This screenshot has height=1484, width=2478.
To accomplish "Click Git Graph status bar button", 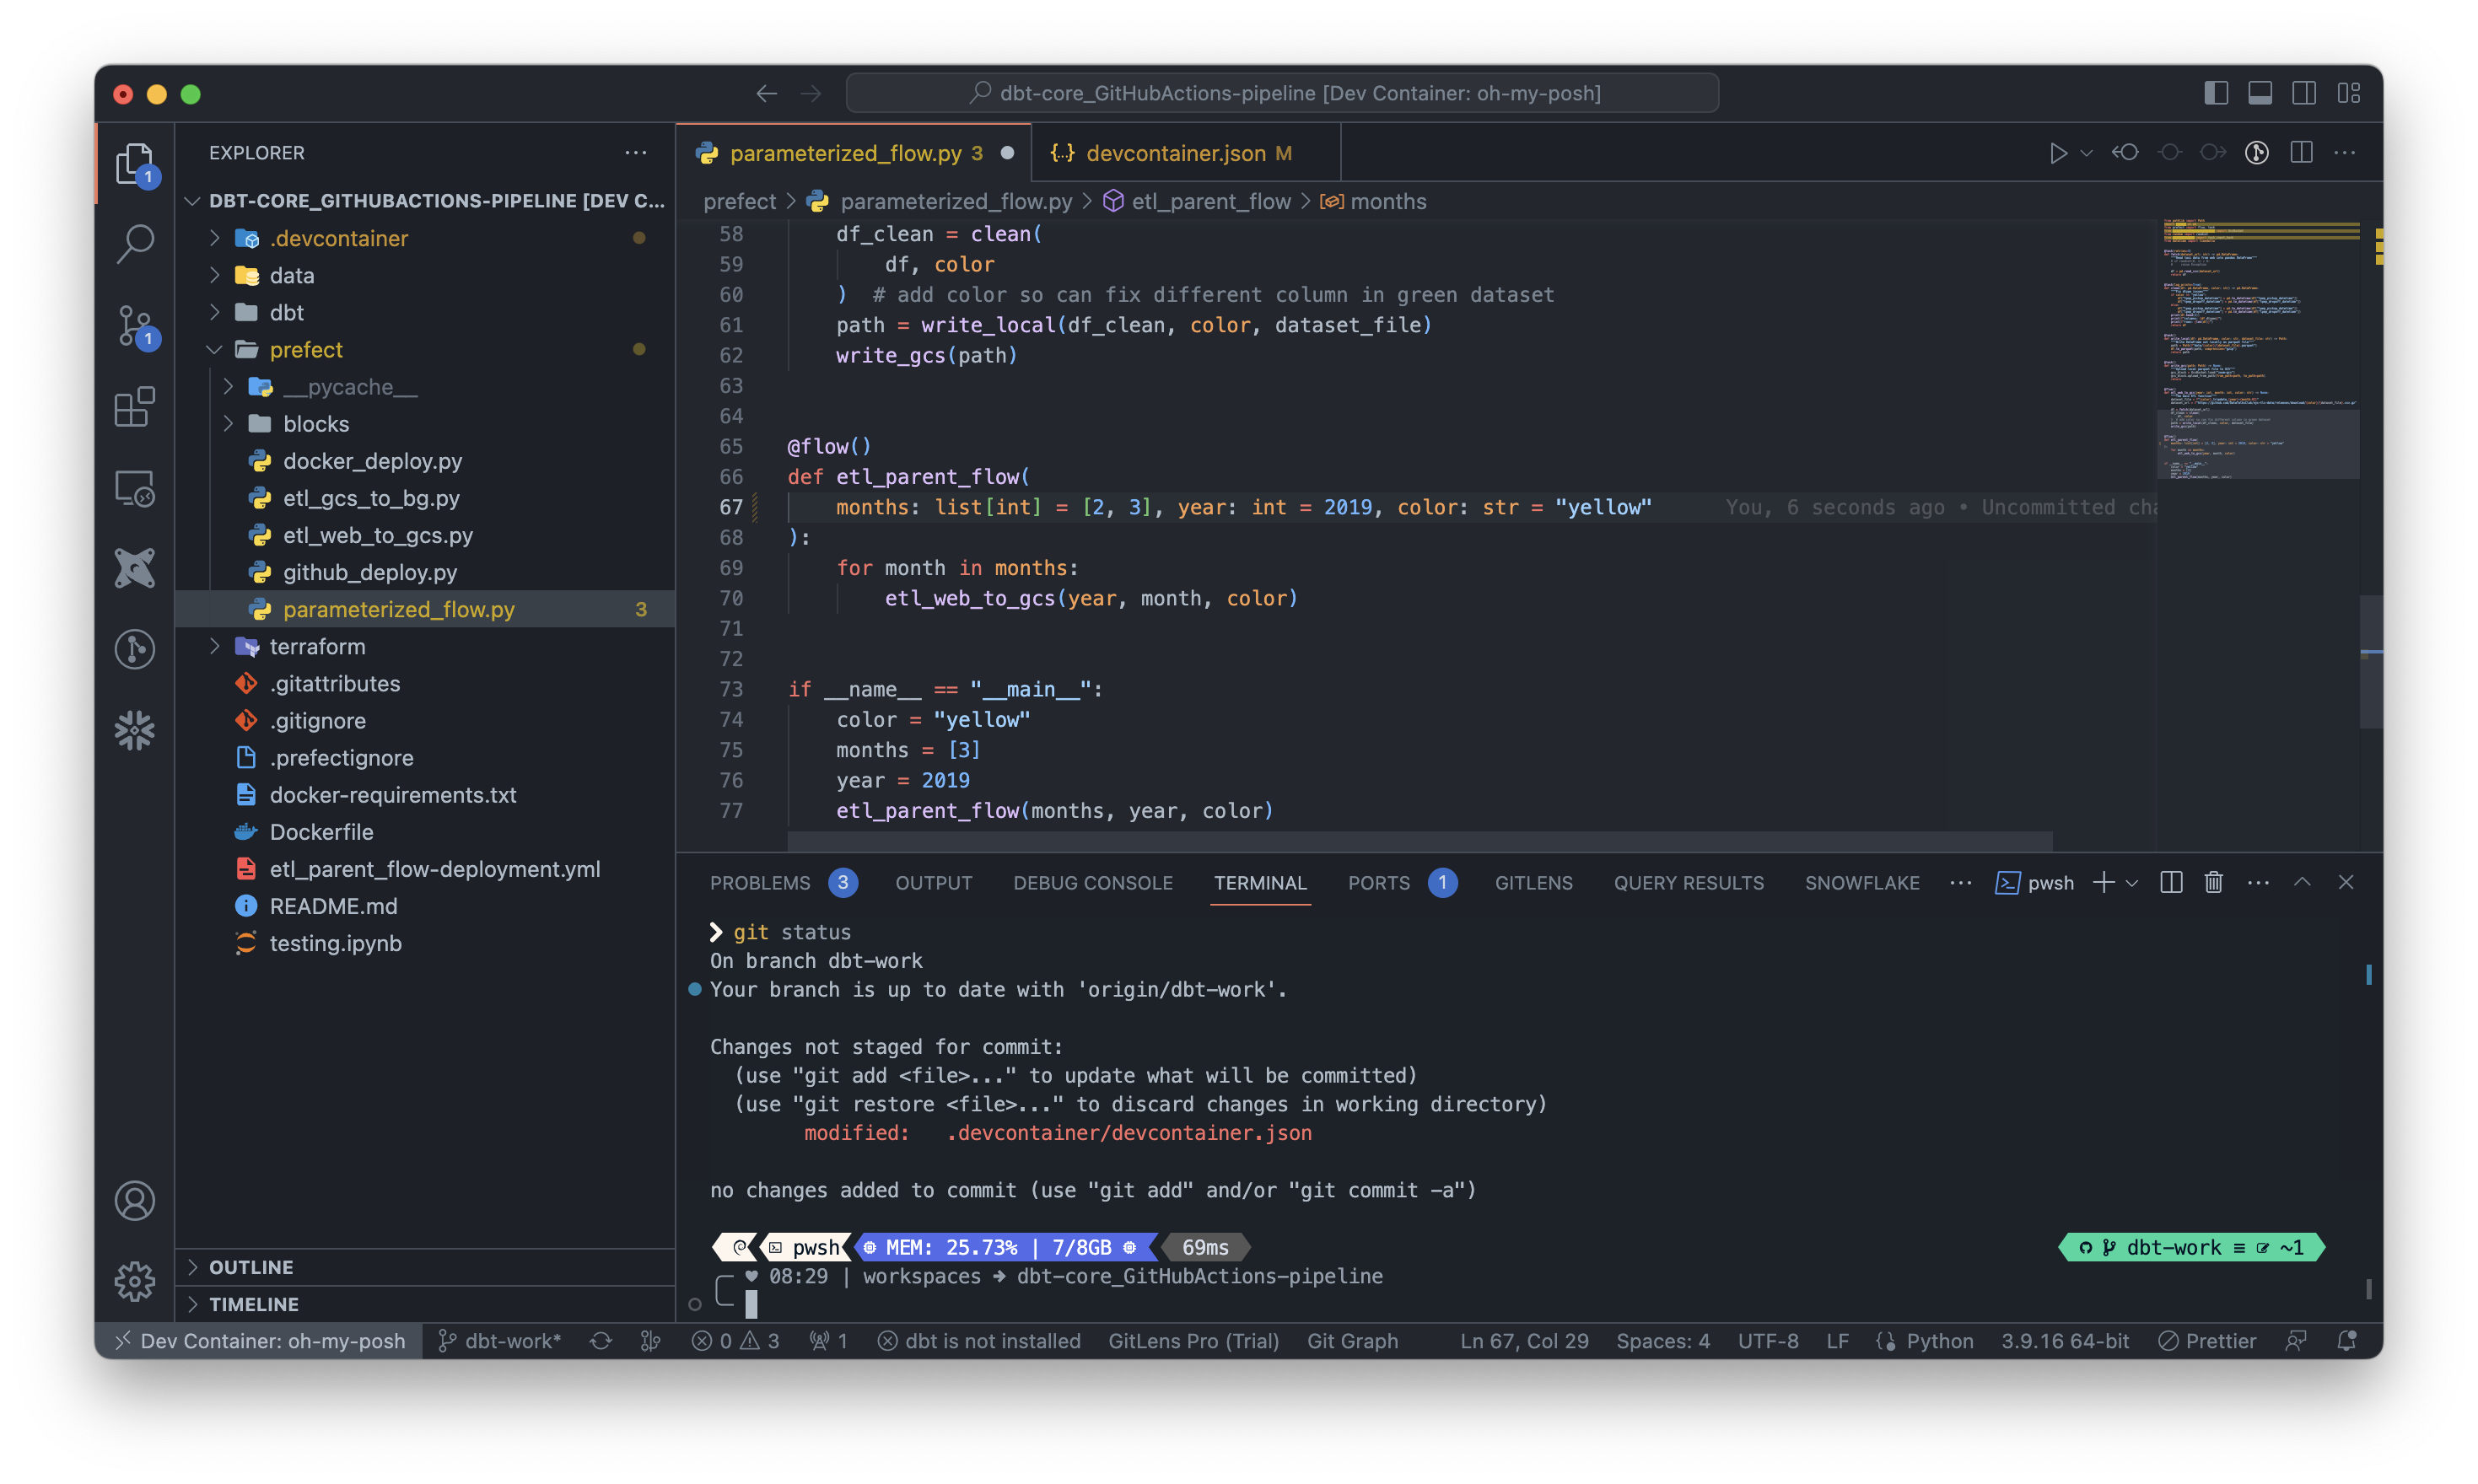I will tap(1352, 1341).
